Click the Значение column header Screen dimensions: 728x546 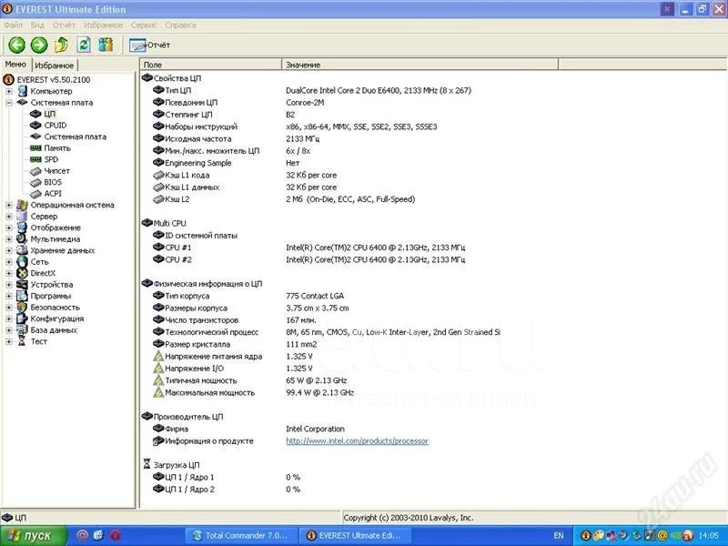point(420,65)
